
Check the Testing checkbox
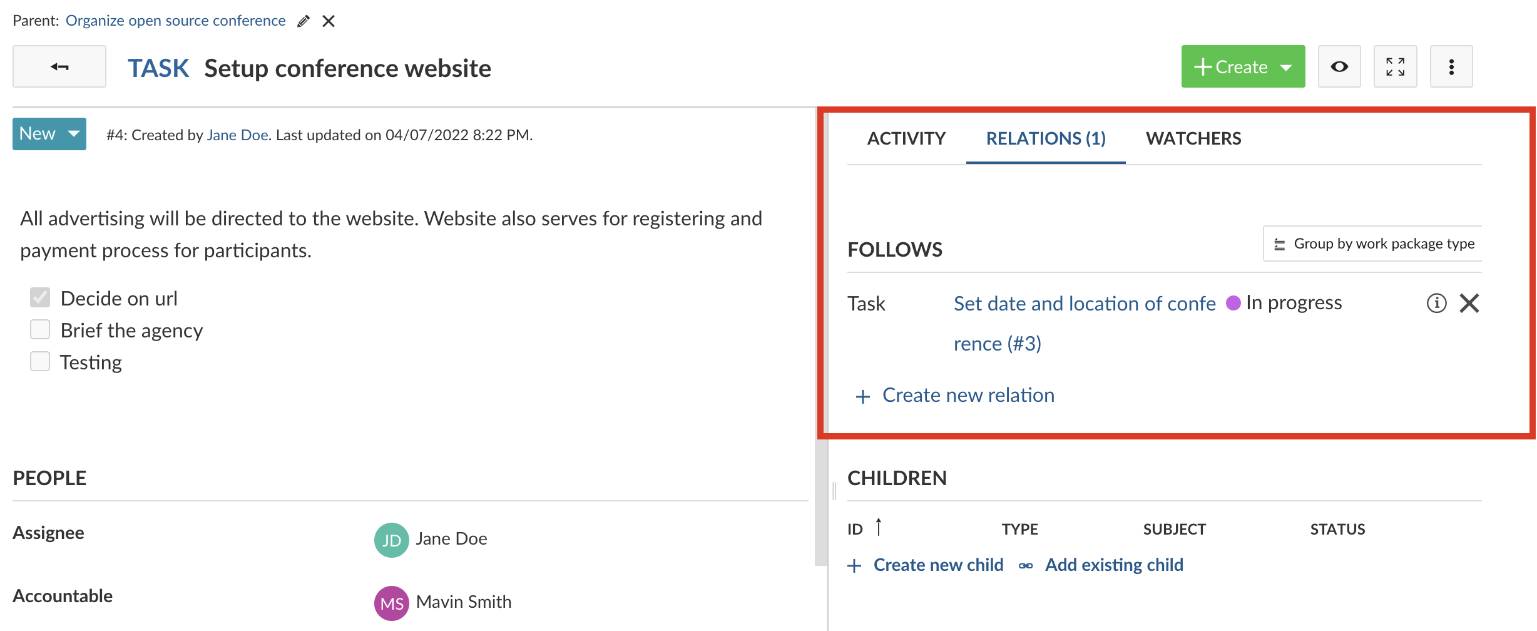pyautogui.click(x=39, y=361)
